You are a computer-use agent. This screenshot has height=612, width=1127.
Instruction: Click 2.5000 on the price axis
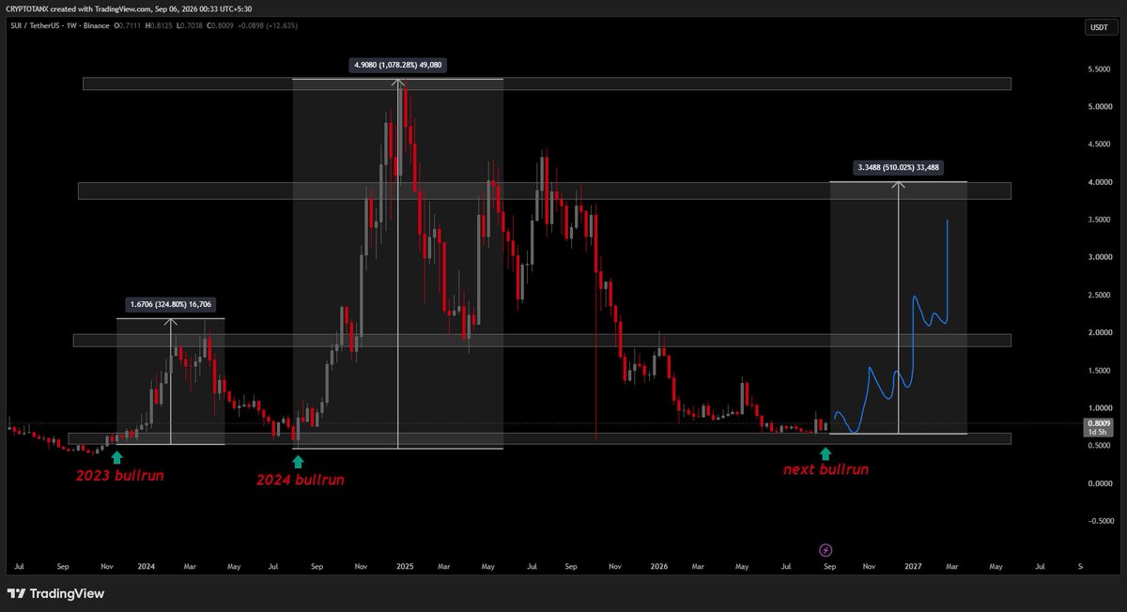point(1098,295)
